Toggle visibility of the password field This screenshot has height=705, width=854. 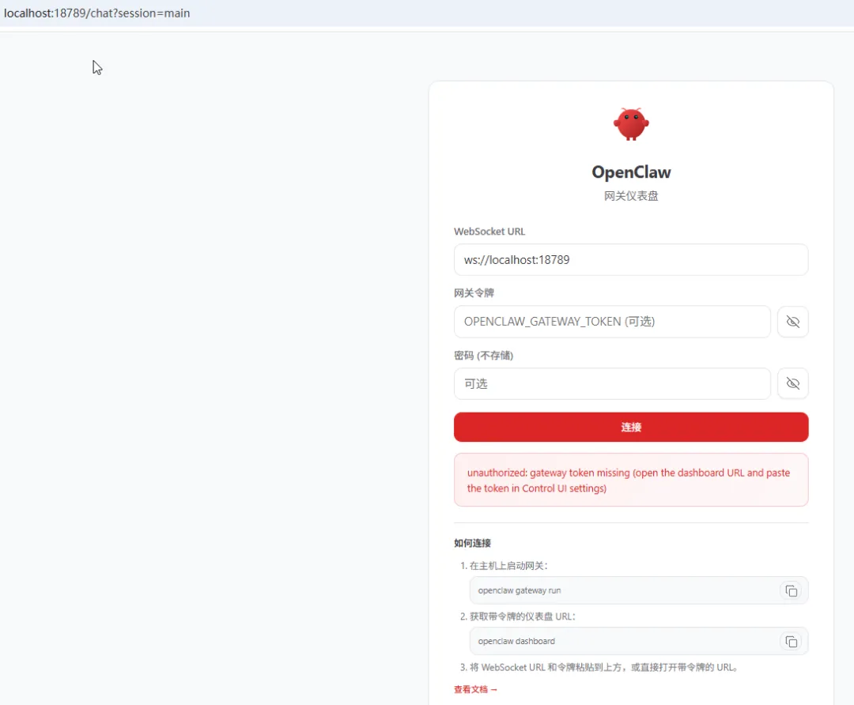point(792,384)
